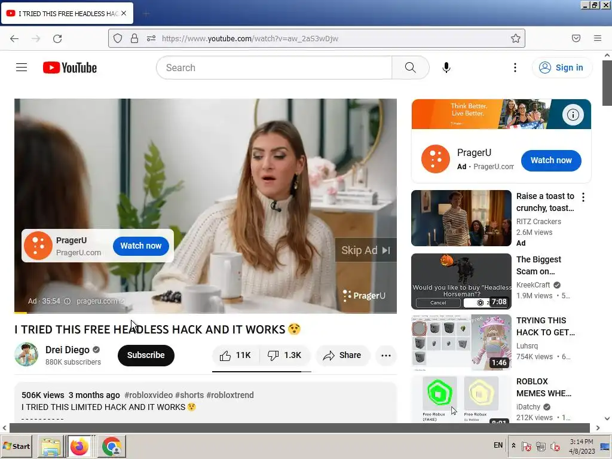The image size is (612, 459).
Task: Click the Action Center flag tray icon
Action: 526,446
